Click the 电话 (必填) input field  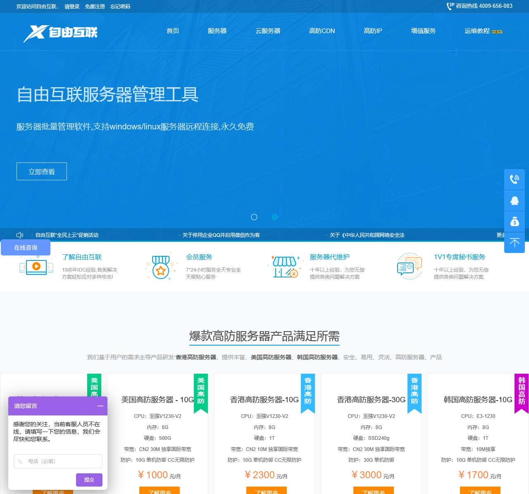[x=58, y=461]
